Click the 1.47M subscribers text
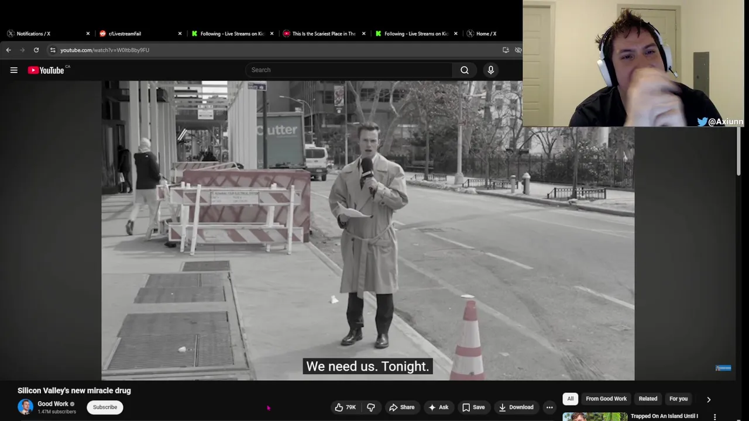 pyautogui.click(x=57, y=412)
